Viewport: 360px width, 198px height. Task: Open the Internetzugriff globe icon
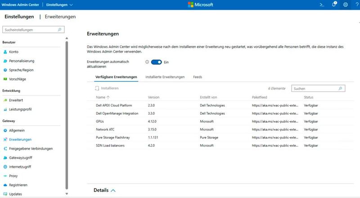[x=5, y=167]
